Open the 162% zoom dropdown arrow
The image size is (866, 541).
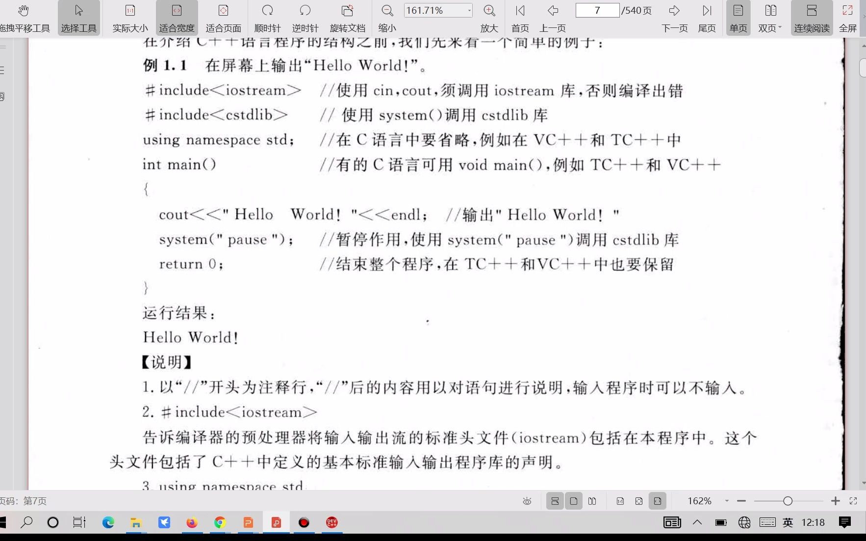tap(727, 501)
